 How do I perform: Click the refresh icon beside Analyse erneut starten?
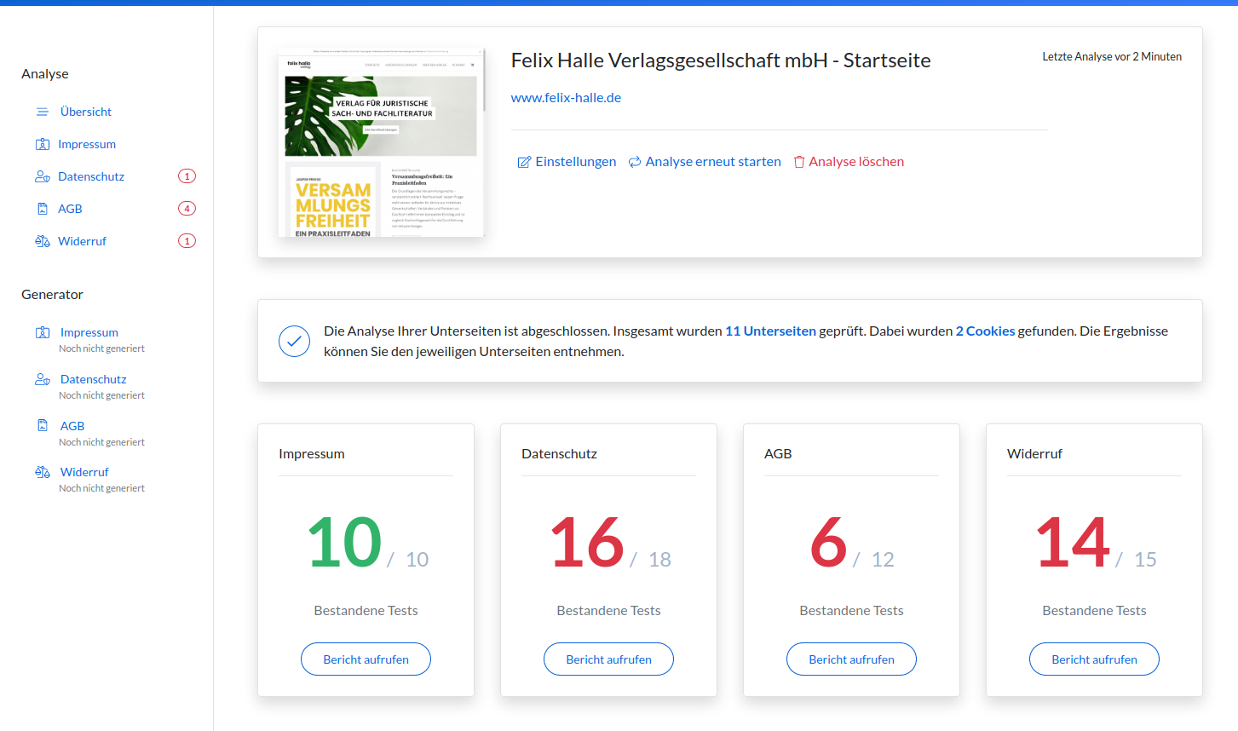[x=635, y=162]
